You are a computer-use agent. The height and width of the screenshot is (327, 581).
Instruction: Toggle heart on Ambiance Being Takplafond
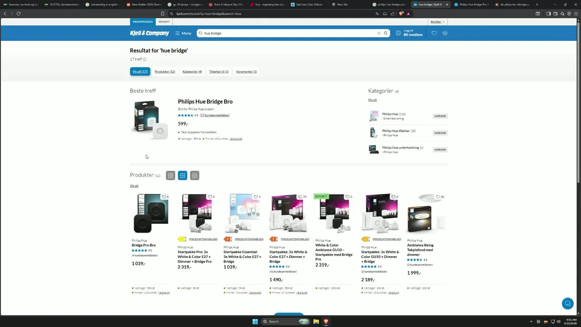(x=438, y=197)
